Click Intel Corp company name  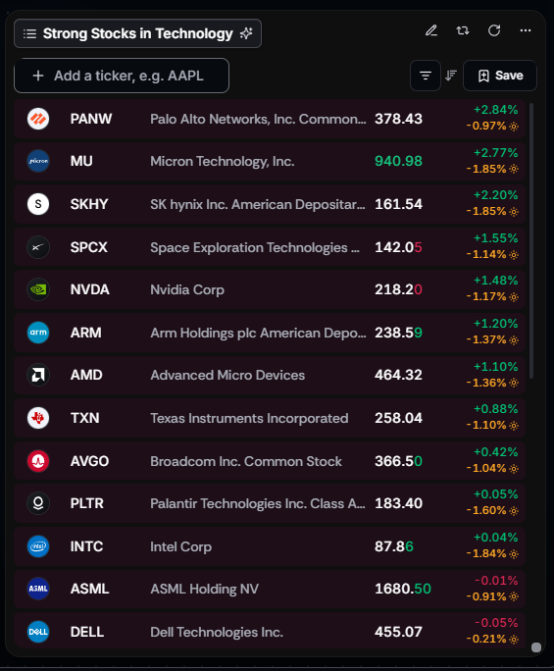(180, 546)
